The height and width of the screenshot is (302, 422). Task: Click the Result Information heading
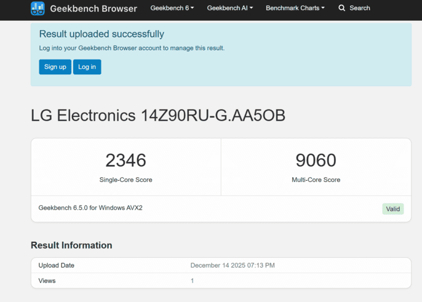(71, 245)
